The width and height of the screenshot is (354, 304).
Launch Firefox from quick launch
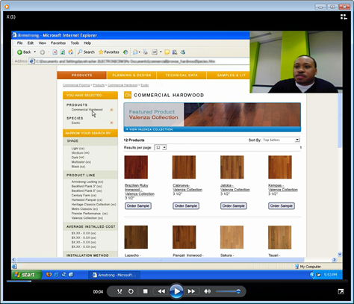[x=49, y=275]
